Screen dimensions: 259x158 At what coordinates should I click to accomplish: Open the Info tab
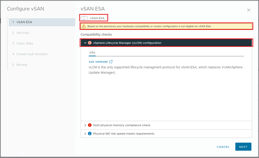point(92,52)
